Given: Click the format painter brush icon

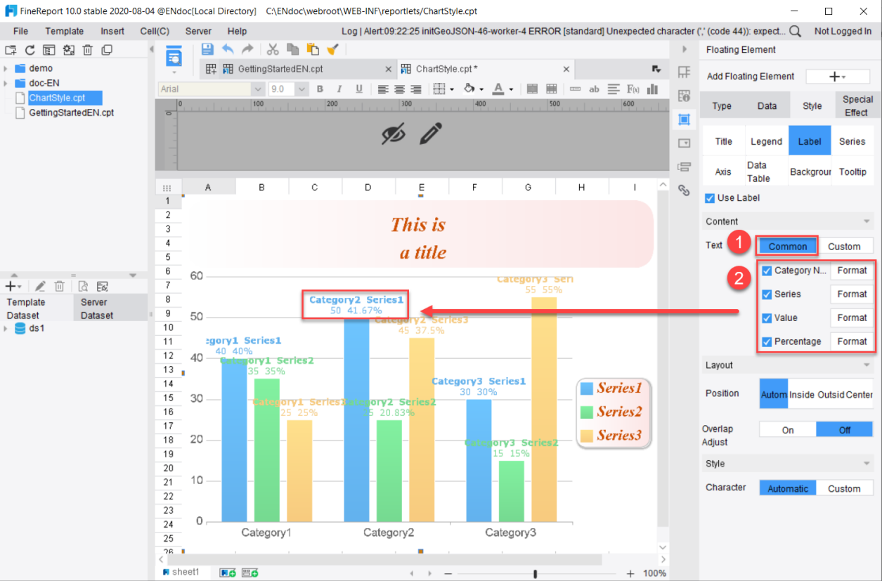Looking at the screenshot, I should [x=333, y=49].
